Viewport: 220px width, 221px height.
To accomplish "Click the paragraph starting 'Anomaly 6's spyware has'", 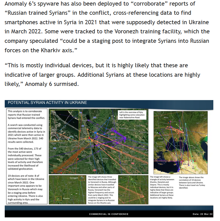I will click(x=107, y=27).
